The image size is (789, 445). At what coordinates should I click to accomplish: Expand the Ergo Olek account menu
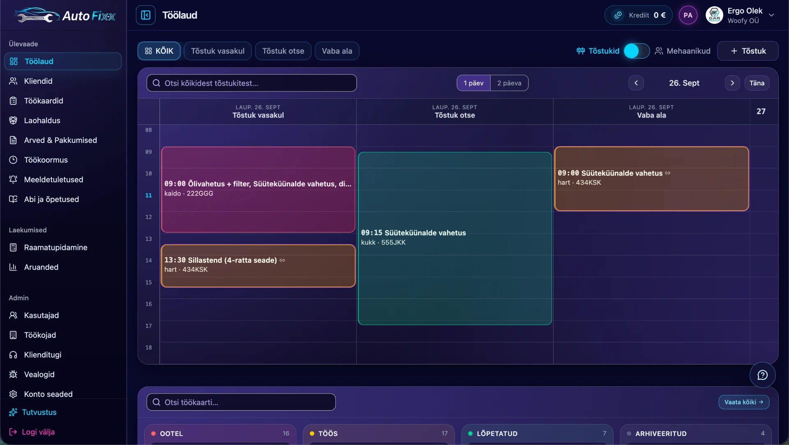(741, 15)
